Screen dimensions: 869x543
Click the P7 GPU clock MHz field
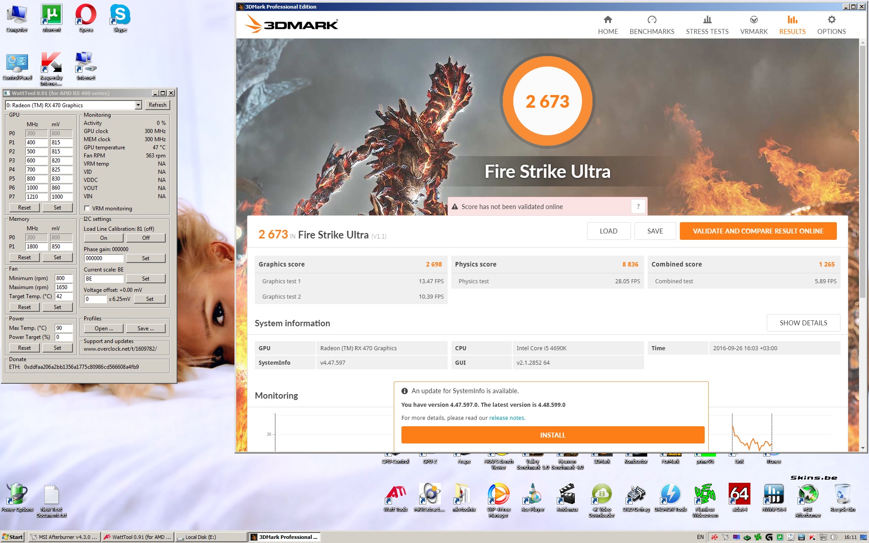pyautogui.click(x=36, y=197)
